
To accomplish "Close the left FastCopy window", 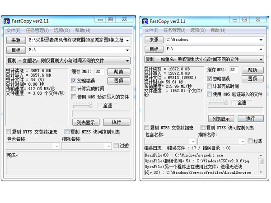I will pyautogui.click(x=124, y=19).
